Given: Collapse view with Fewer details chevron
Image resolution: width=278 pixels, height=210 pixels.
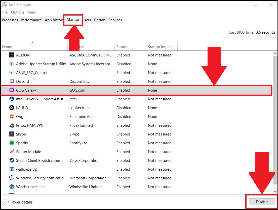Looking at the screenshot, I should click(x=6, y=202).
